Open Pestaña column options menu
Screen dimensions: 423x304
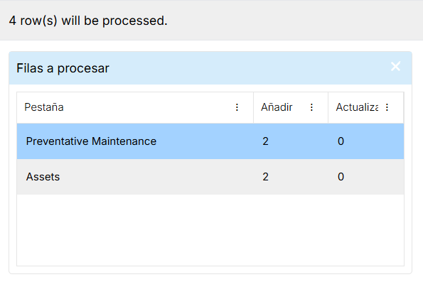click(237, 107)
